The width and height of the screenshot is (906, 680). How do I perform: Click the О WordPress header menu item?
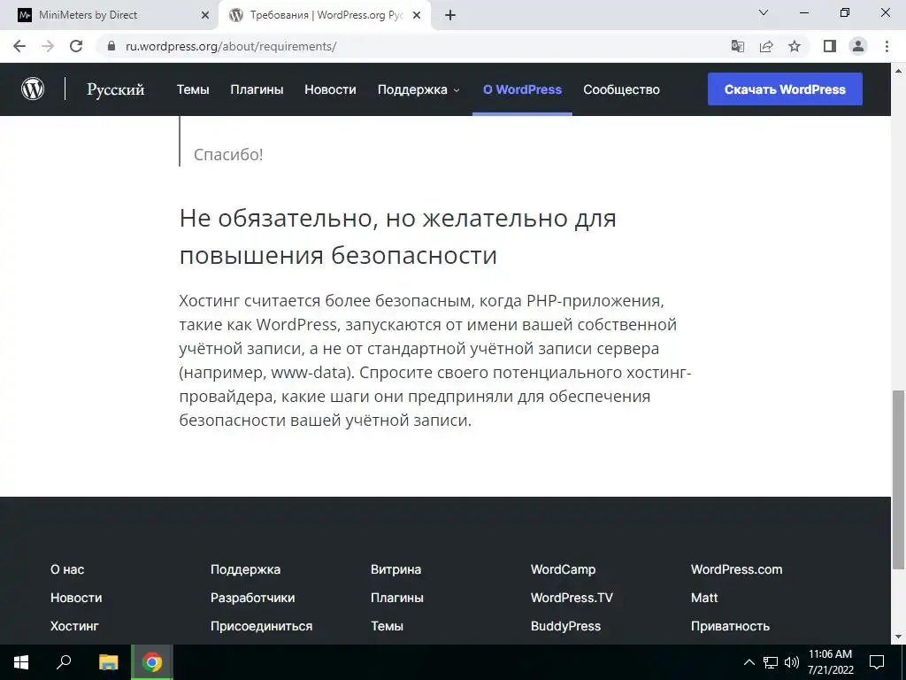522,89
